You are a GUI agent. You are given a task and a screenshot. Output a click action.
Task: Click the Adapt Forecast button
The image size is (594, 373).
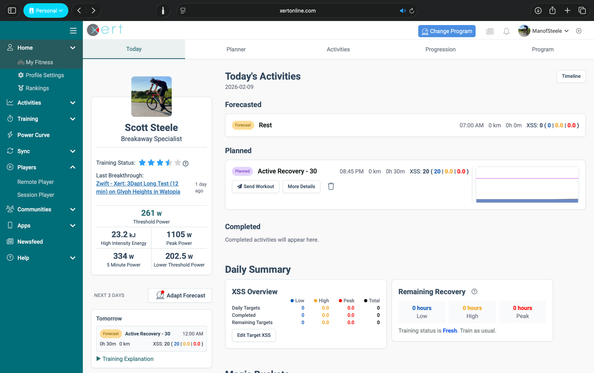point(180,295)
